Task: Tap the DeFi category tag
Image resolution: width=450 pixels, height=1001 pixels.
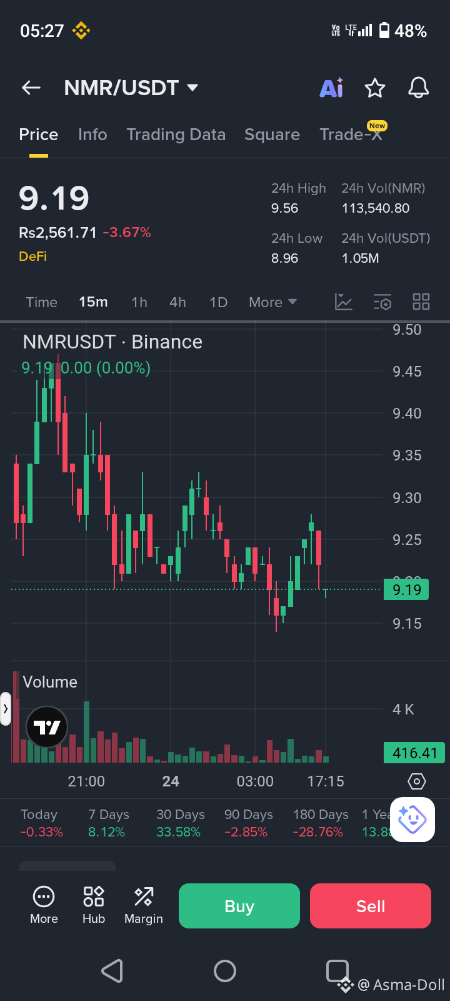Action: pos(32,256)
